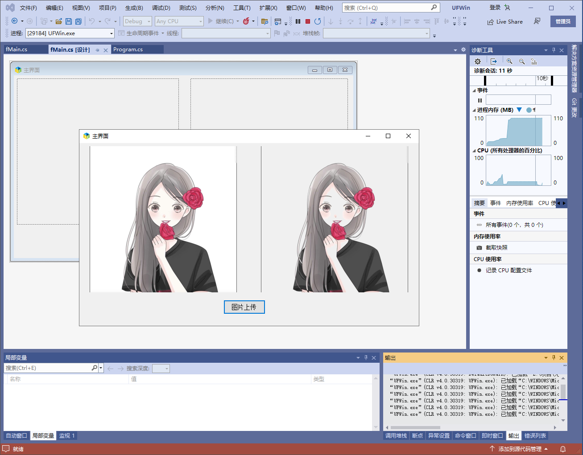Click the Take Snapshot camera icon
The height and width of the screenshot is (455, 583).
point(479,248)
